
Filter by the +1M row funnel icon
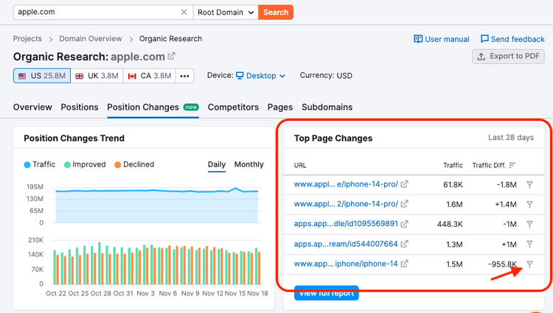click(x=529, y=244)
